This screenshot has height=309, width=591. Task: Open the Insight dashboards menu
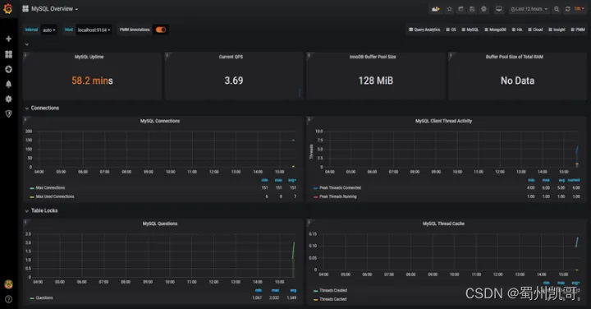point(557,30)
